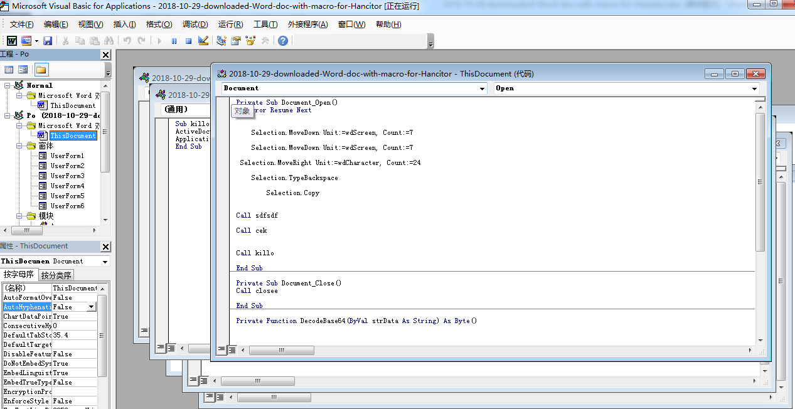Open the AutoHyphenation value dropdown arrow

point(92,307)
